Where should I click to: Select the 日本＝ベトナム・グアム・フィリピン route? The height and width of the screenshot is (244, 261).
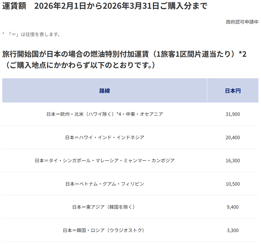[x=104, y=184]
